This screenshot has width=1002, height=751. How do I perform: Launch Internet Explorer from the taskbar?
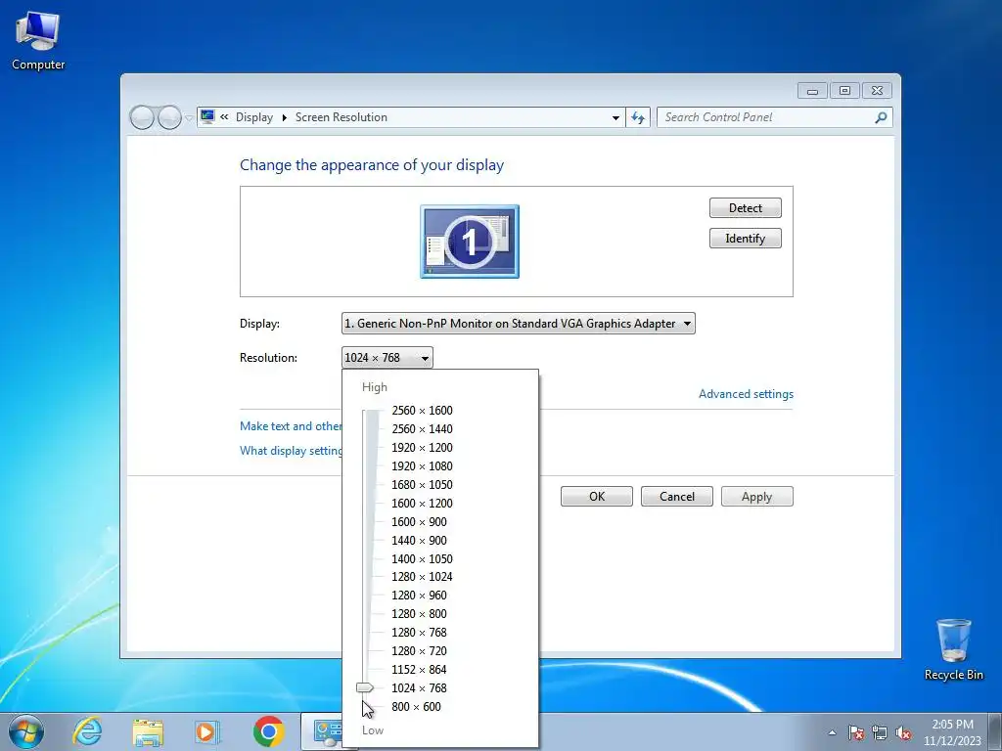[87, 731]
